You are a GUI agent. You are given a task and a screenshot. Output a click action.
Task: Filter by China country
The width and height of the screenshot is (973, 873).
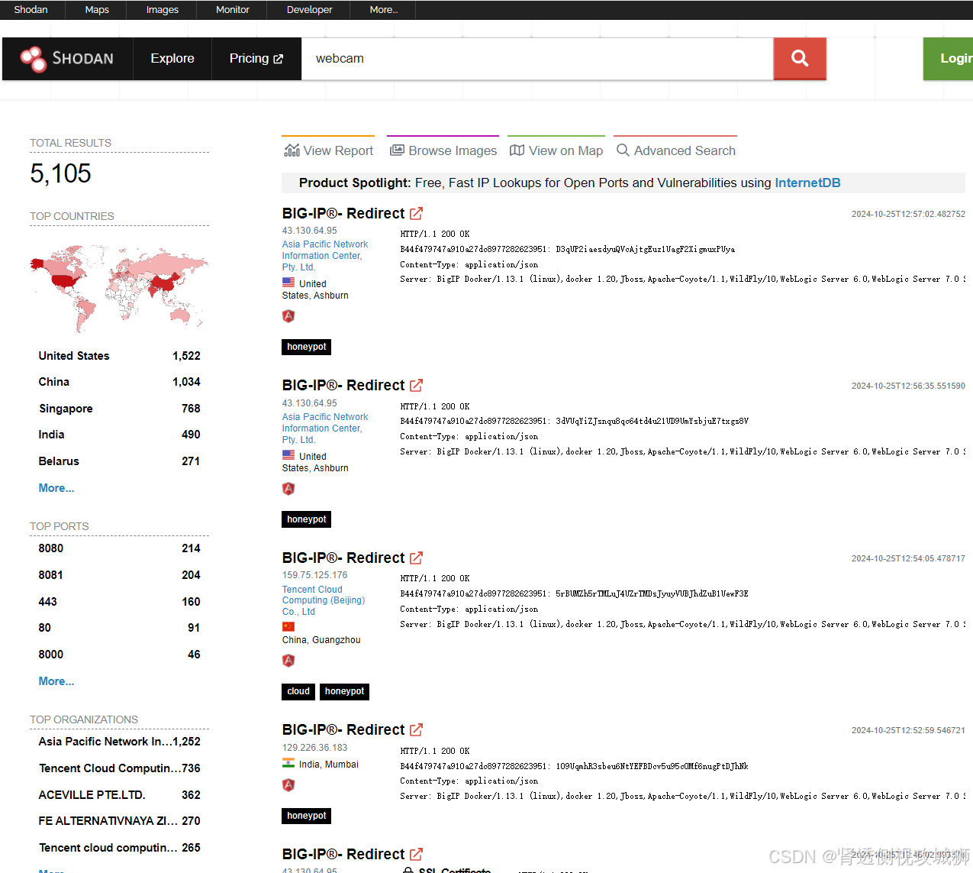coord(119,382)
